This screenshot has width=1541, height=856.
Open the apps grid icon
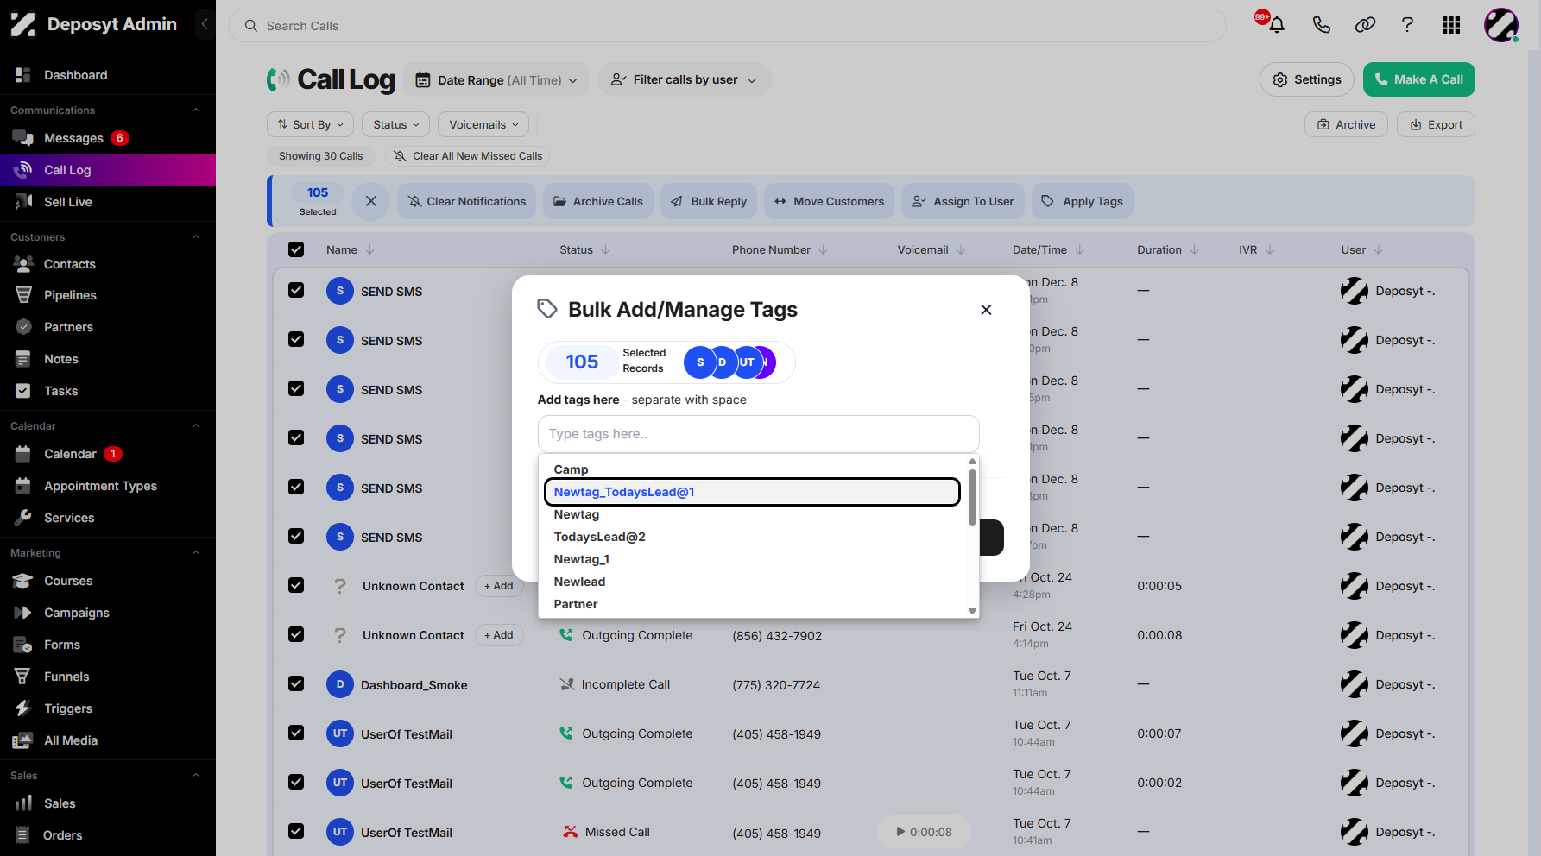pyautogui.click(x=1451, y=25)
